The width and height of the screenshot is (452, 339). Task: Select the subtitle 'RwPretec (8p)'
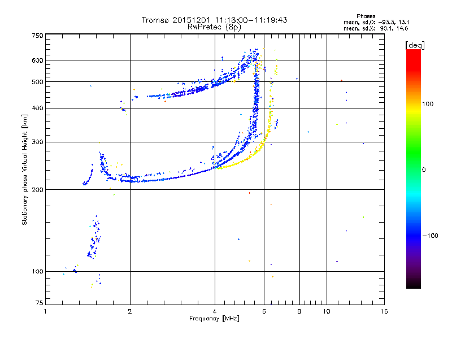214,27
